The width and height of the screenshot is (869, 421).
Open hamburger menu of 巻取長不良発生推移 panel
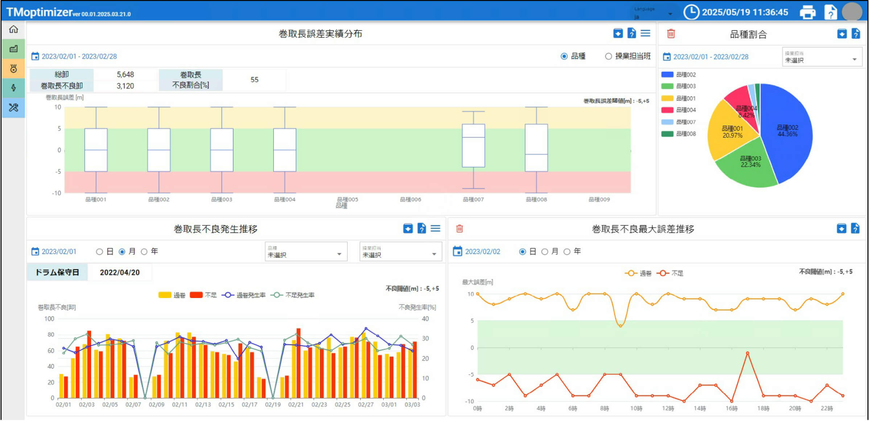[435, 228]
